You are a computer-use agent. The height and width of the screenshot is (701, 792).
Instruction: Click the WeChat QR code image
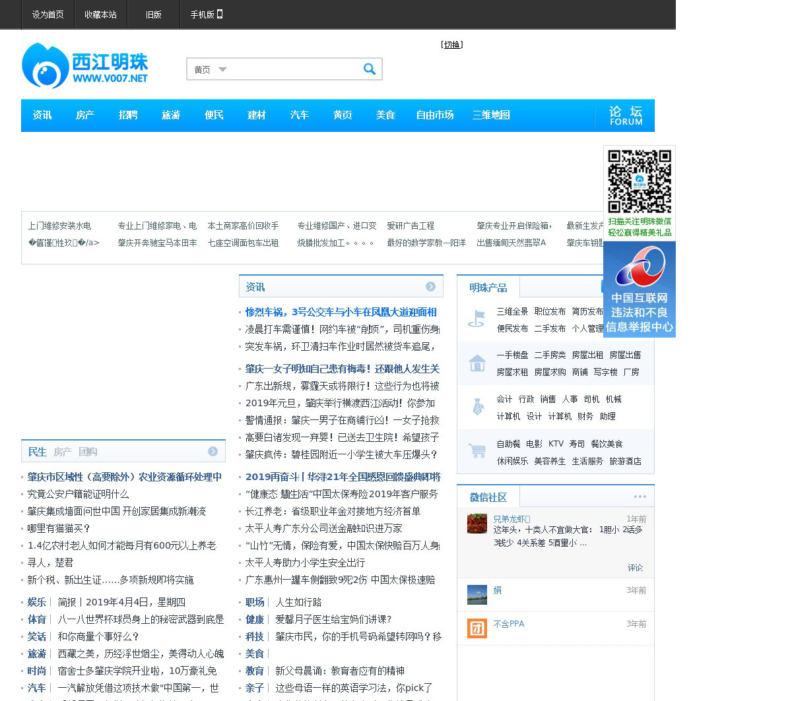639,181
